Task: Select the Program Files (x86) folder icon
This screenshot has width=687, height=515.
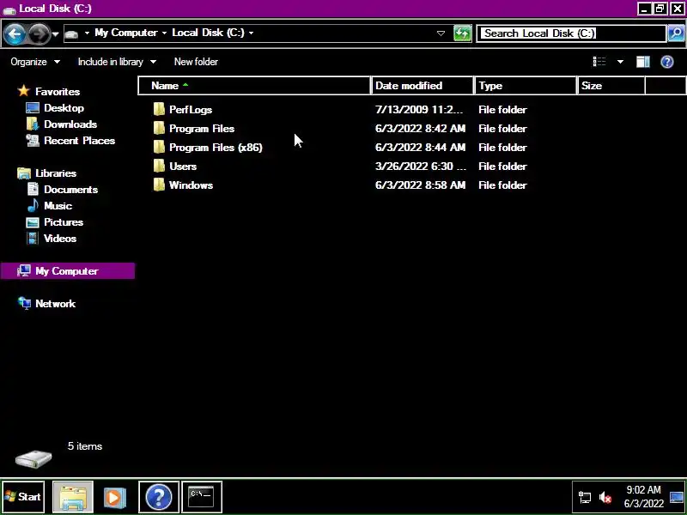Action: (159, 147)
